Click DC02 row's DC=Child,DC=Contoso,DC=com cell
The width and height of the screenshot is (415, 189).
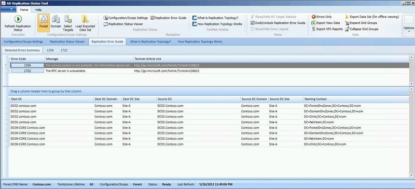325,117
